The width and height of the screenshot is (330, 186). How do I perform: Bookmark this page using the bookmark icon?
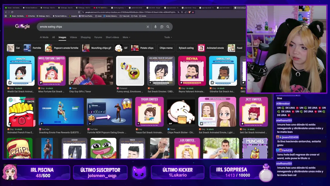(x=79, y=12)
